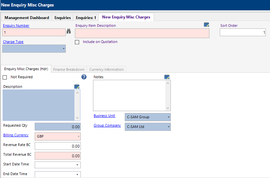The width and height of the screenshot is (270, 178).
Task: Open the notepad icon above the Description box
Action: click(x=77, y=86)
